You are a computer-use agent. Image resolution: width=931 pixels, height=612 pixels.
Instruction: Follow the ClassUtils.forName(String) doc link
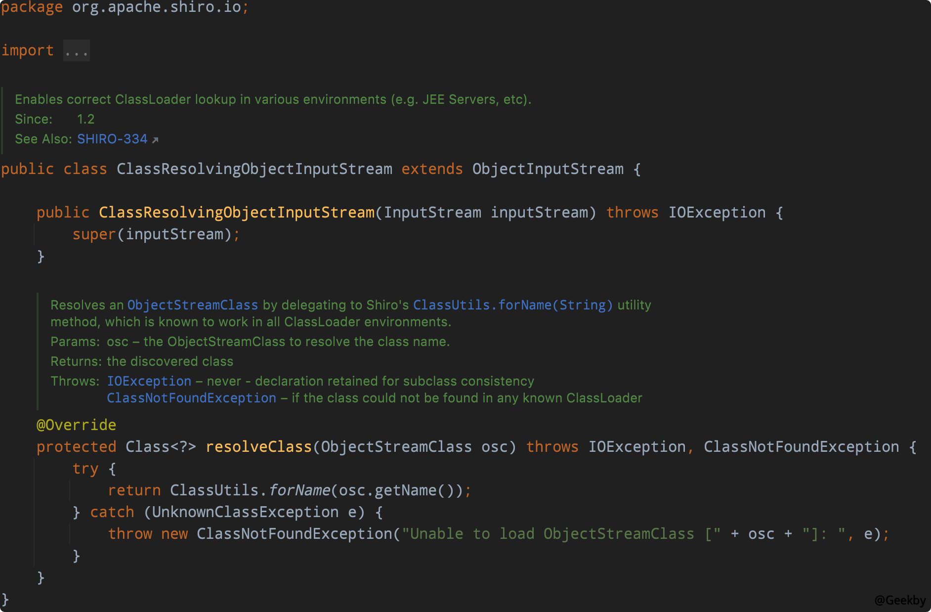[512, 305]
